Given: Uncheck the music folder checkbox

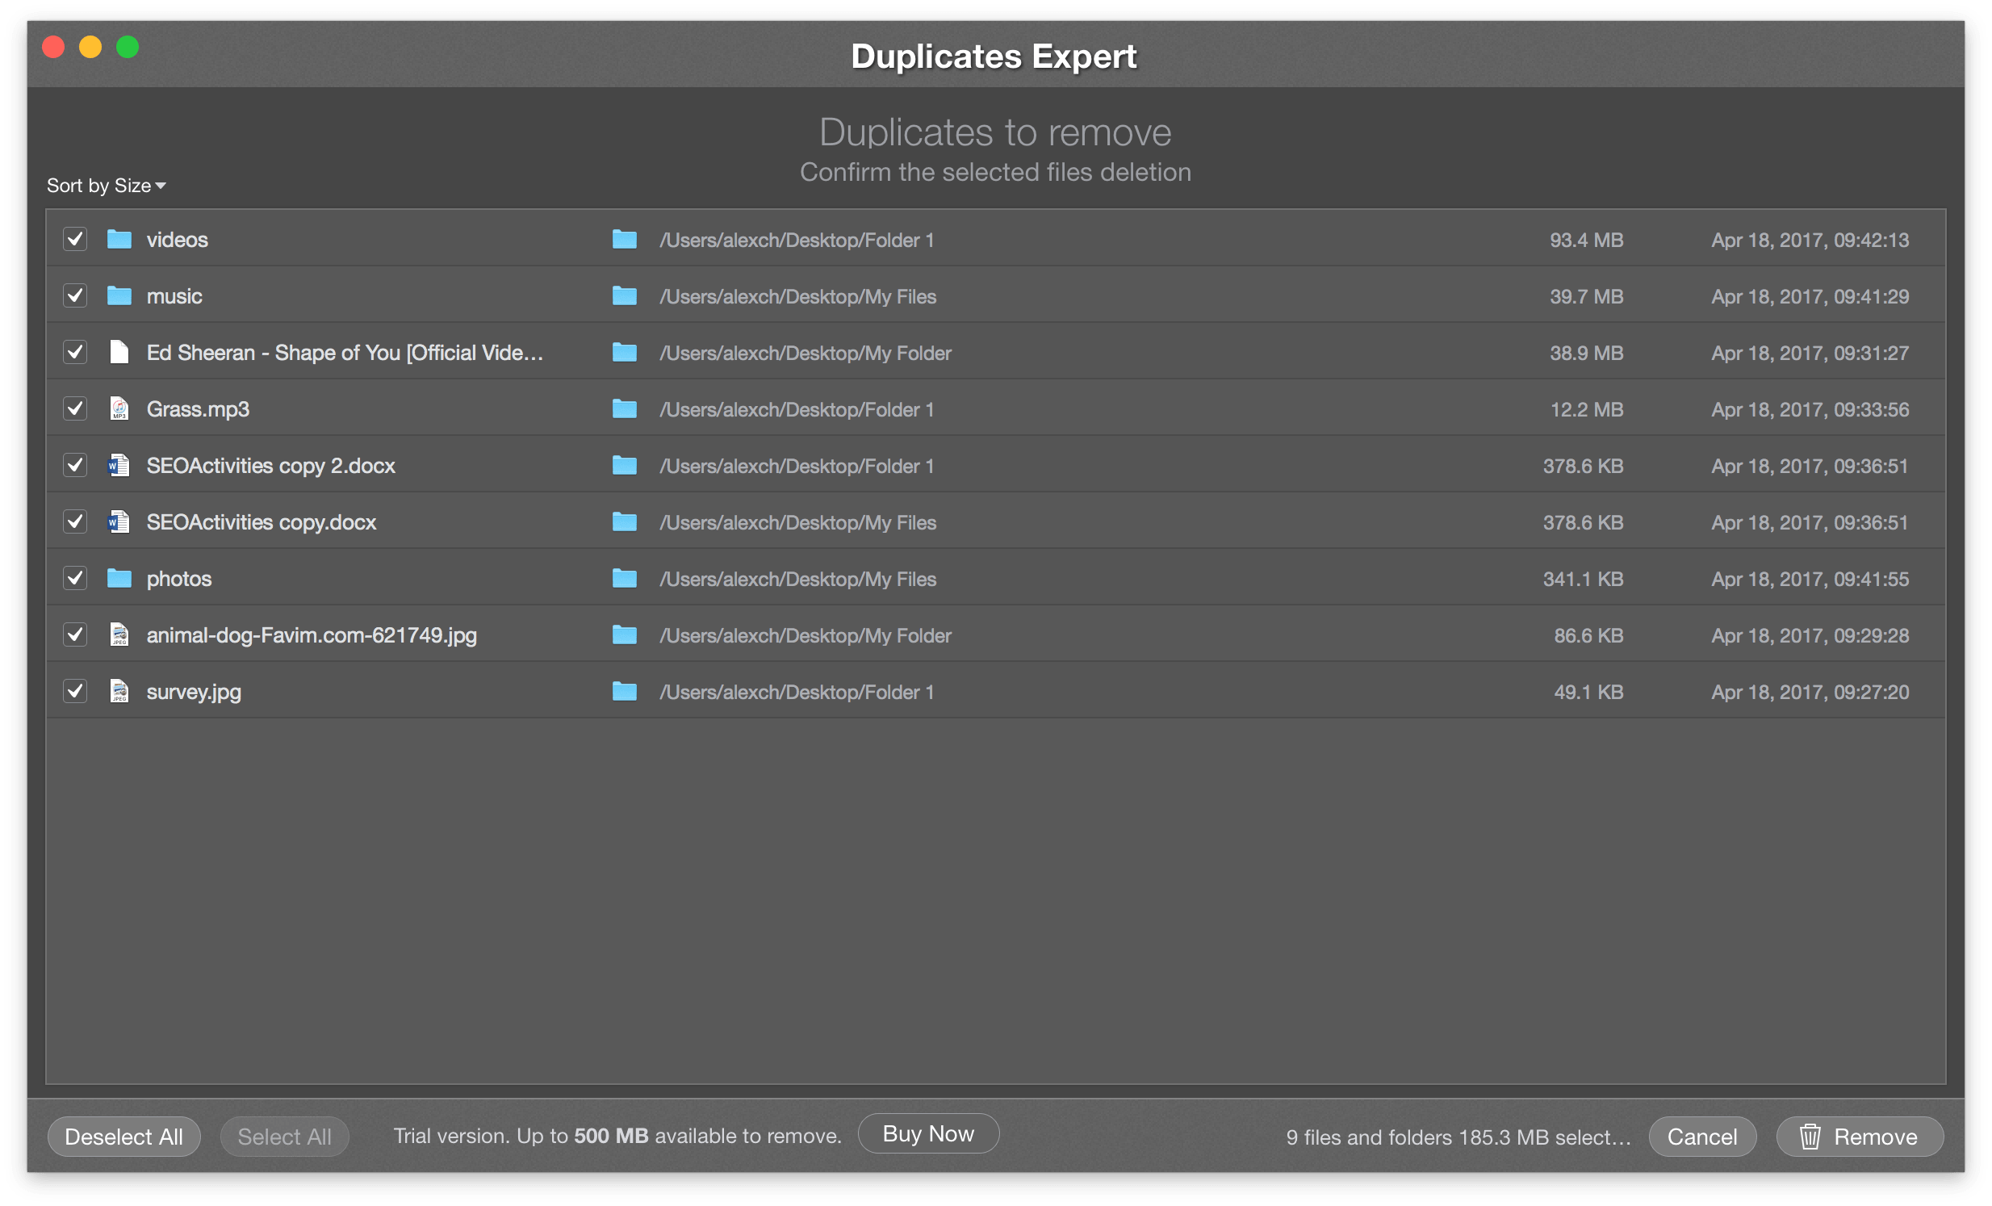Looking at the screenshot, I should (75, 295).
